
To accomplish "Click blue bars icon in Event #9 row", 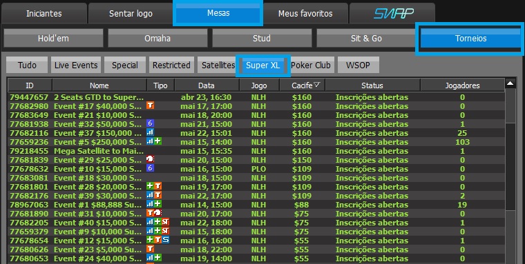I will 151,231.
